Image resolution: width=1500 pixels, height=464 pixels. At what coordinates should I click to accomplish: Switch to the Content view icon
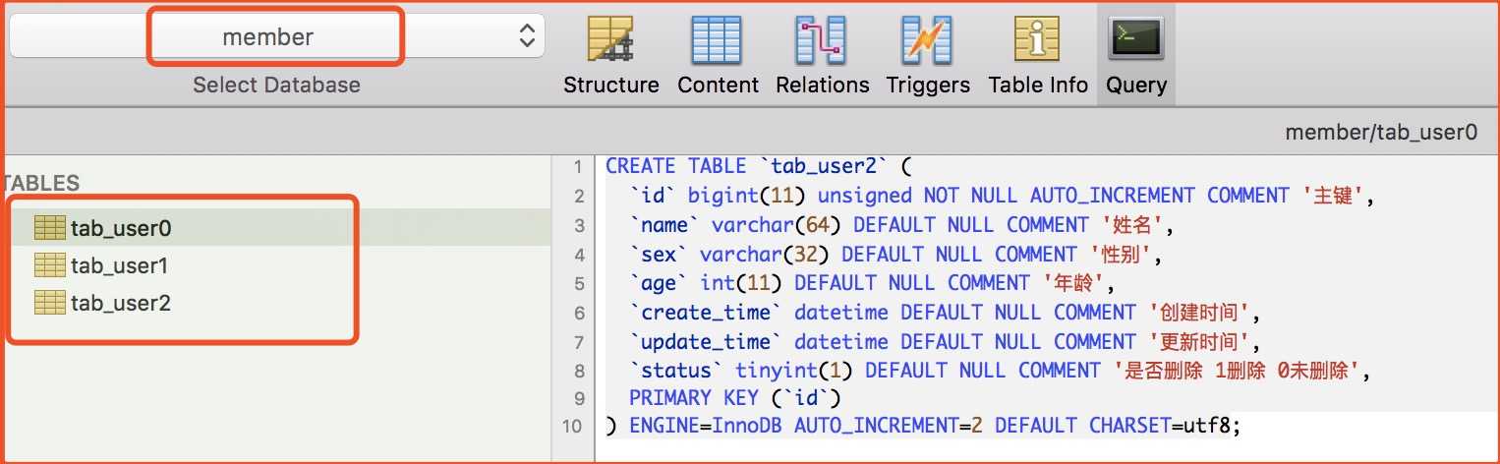(717, 40)
